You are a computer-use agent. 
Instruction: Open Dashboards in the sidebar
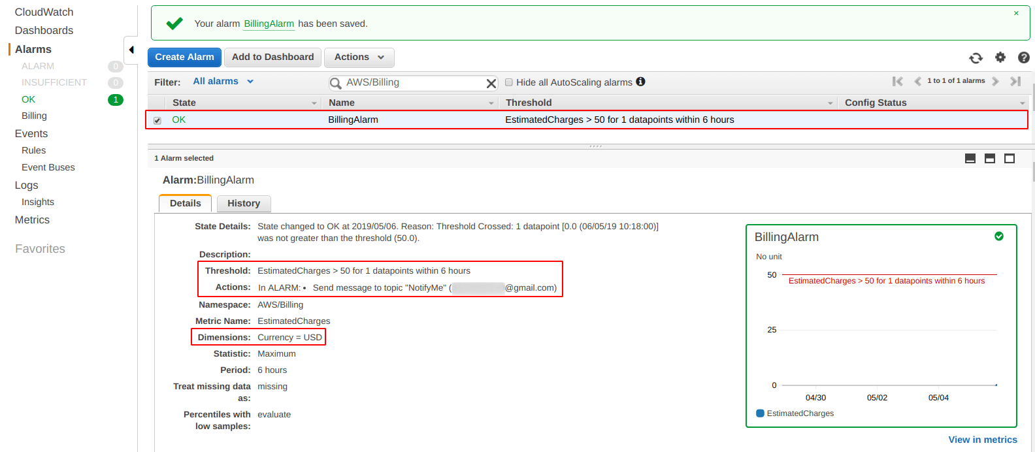pos(44,31)
